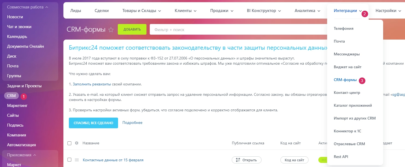Follow the Заполнить реквизиты link
405x167 pixels.
(92, 84)
